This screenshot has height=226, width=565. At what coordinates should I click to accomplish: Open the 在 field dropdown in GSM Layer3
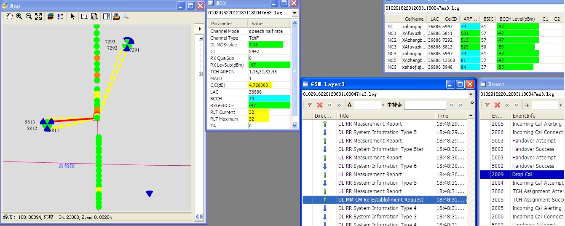[383, 105]
